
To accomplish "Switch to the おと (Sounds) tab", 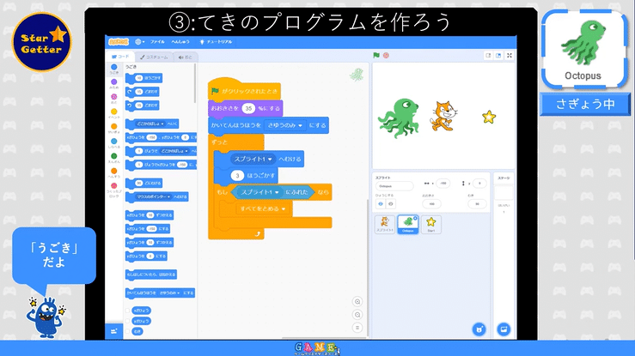I will pyautogui.click(x=186, y=57).
